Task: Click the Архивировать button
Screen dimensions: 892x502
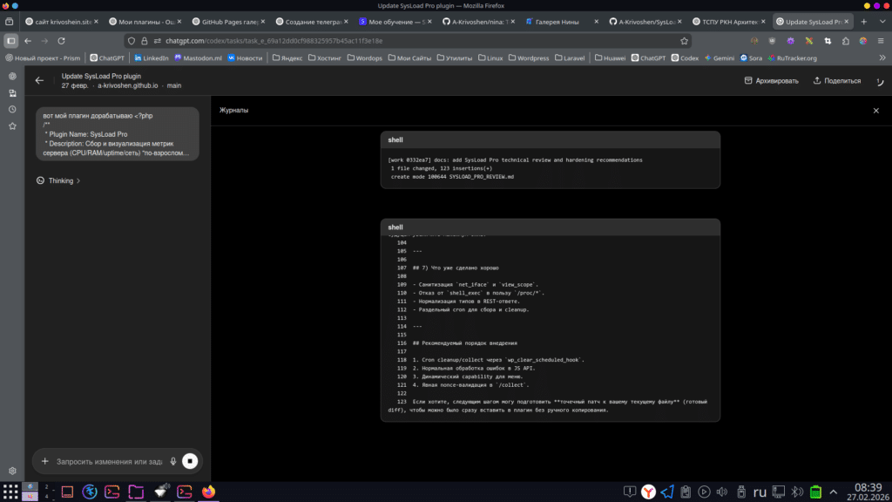Action: coord(770,79)
